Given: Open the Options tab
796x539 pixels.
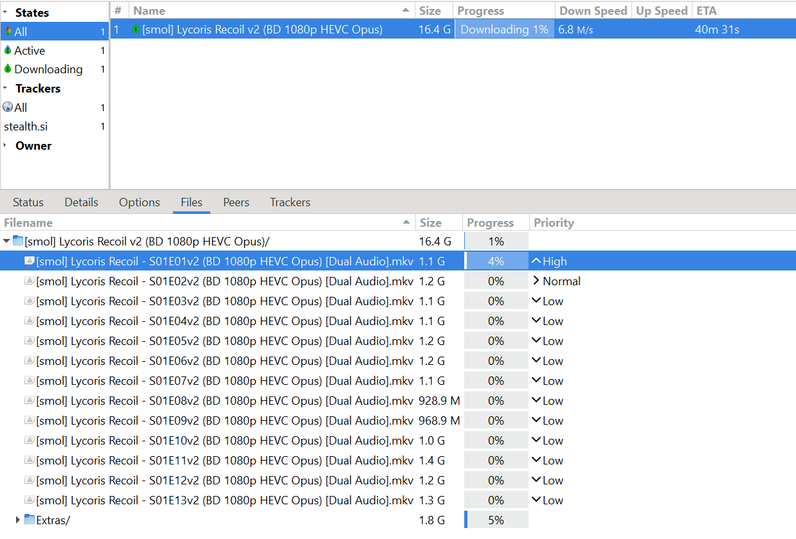Looking at the screenshot, I should 140,202.
